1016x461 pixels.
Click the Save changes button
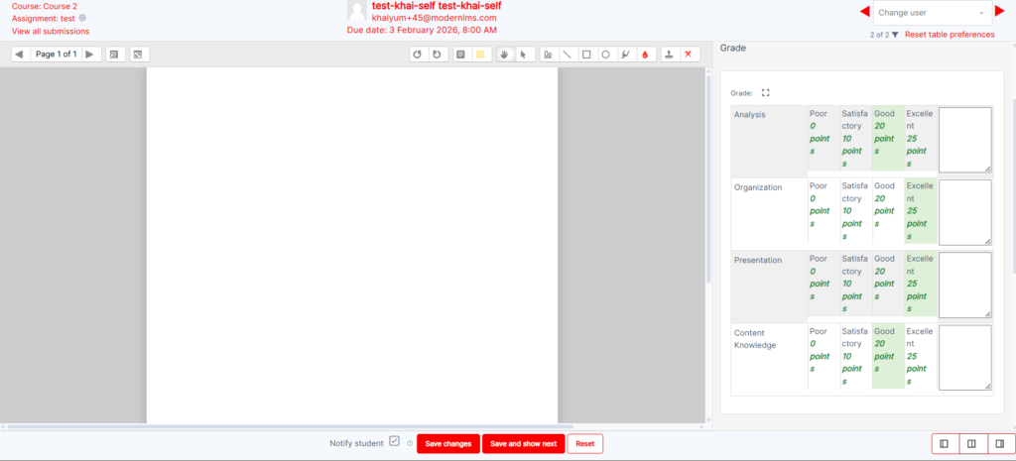pos(448,443)
